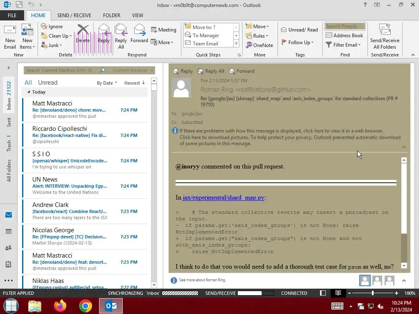
Task: Open the More respond options
Action: pyautogui.click(x=162, y=42)
